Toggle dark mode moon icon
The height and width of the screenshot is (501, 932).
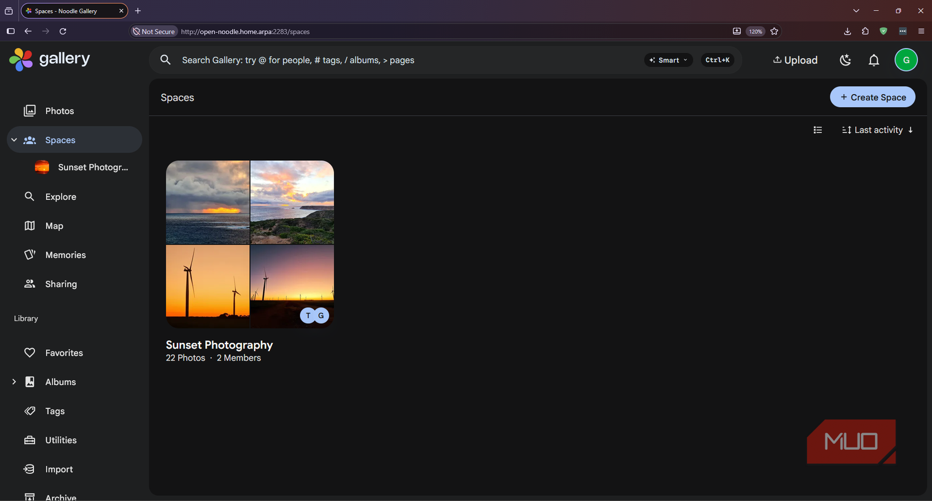pyautogui.click(x=845, y=60)
